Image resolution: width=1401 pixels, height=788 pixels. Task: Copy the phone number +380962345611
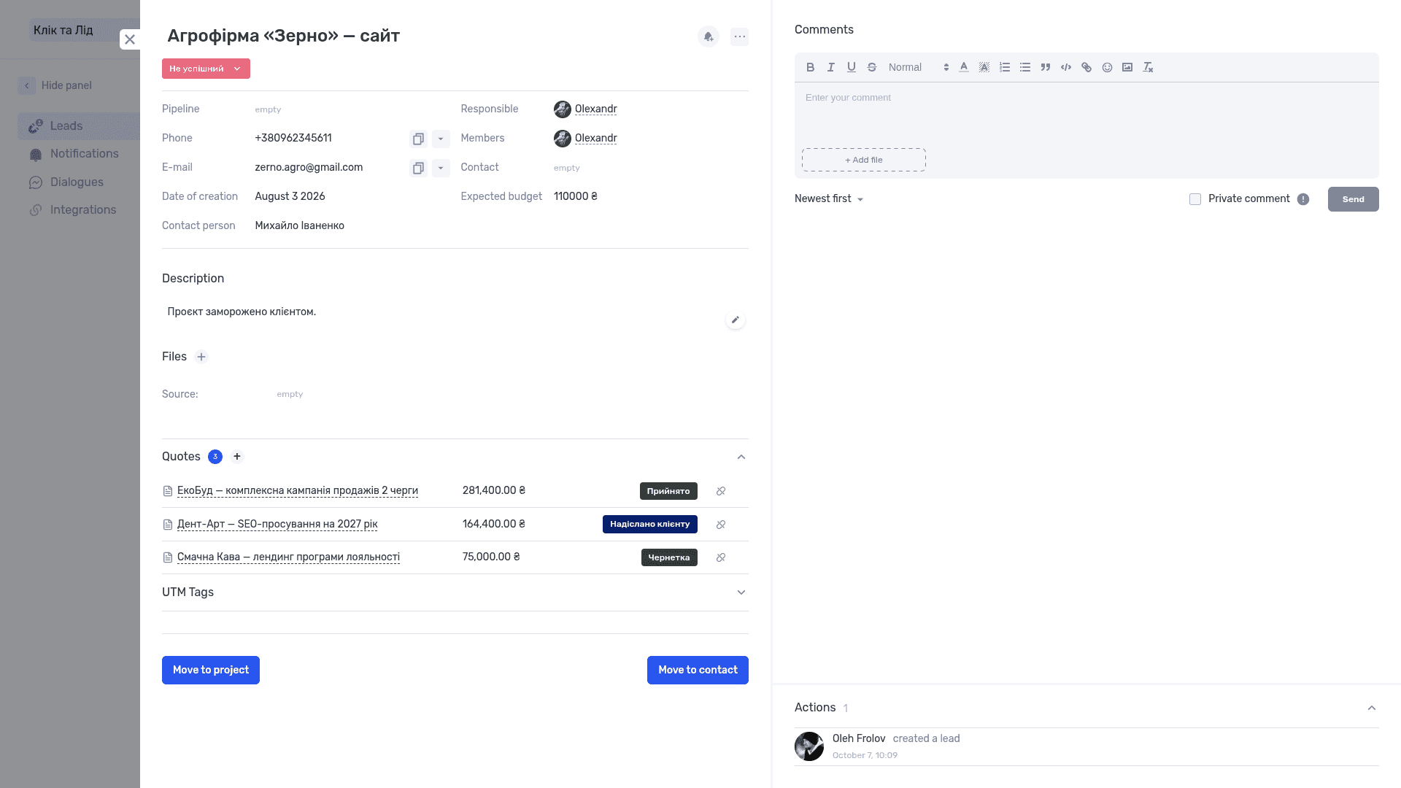click(x=418, y=139)
